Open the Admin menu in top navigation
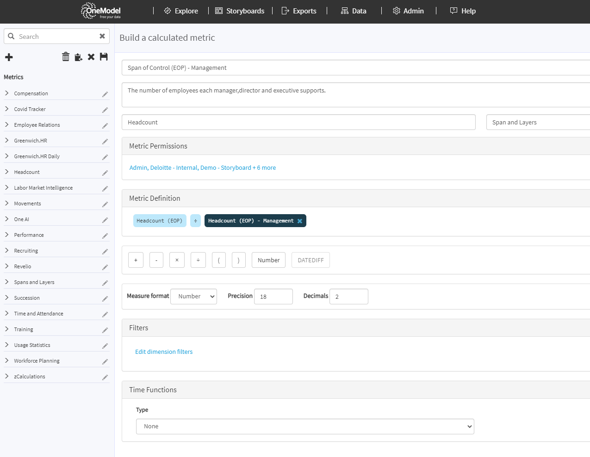The image size is (590, 457). point(408,11)
